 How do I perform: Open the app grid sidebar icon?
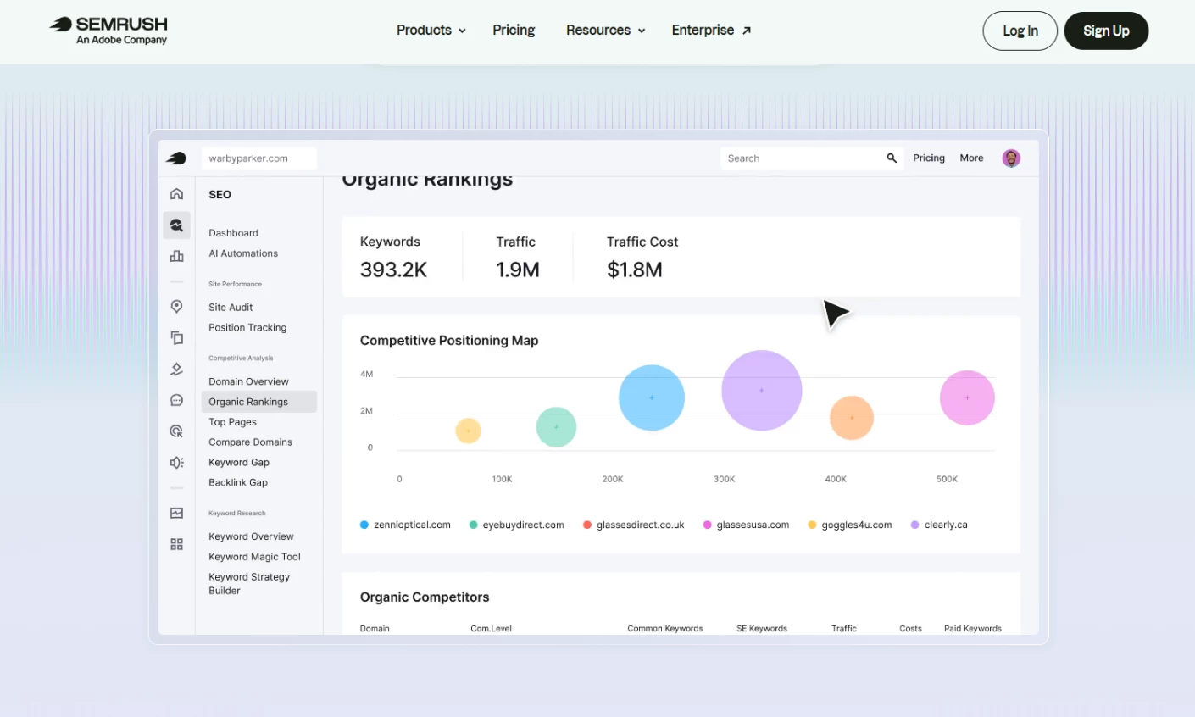(x=176, y=544)
